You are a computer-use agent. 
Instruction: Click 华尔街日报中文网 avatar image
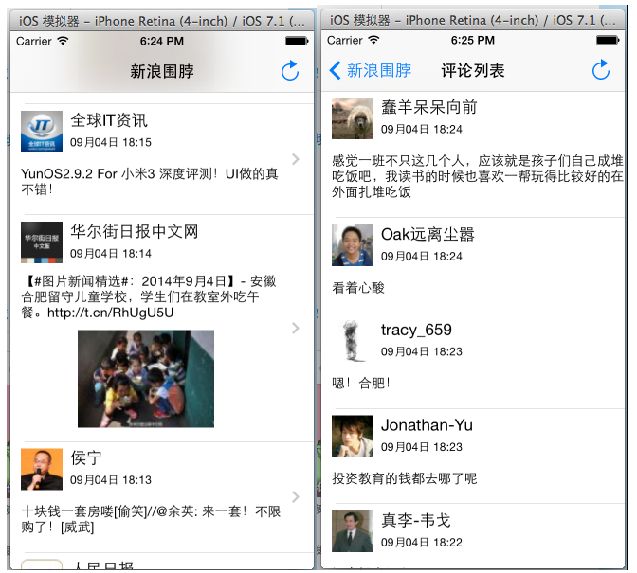tap(42, 242)
